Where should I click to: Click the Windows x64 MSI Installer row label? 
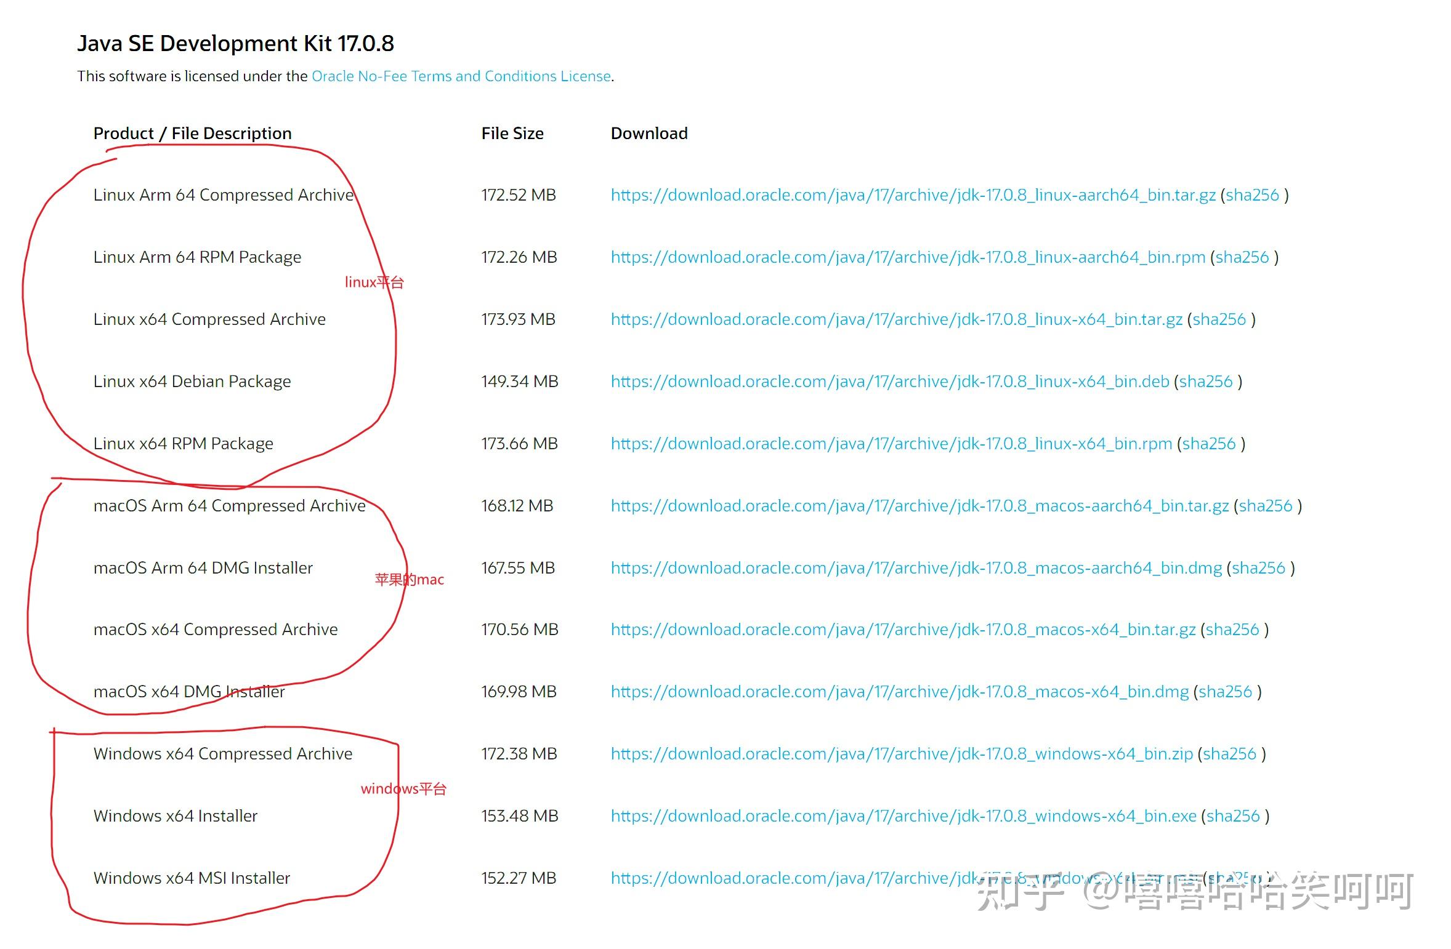pos(192,878)
